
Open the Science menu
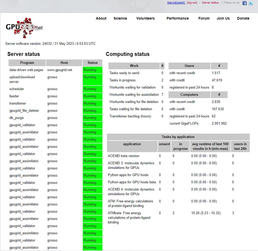[x=120, y=18]
